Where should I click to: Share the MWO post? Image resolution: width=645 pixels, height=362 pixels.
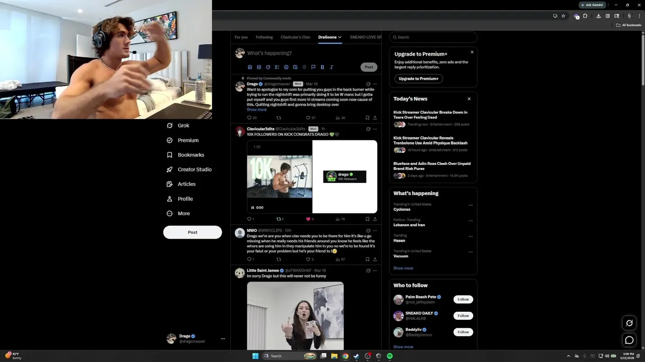(375, 259)
